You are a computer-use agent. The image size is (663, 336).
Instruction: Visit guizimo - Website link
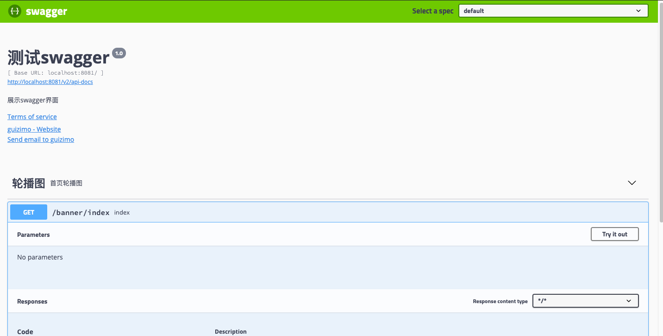tap(34, 129)
